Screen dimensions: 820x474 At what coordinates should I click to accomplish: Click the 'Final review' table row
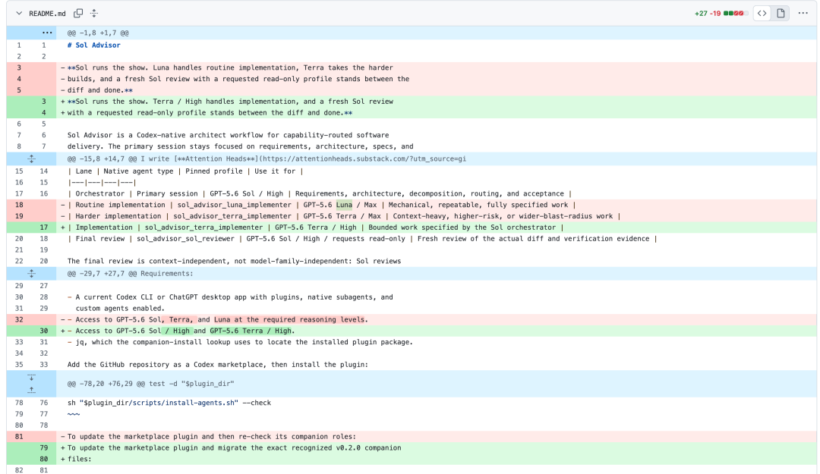(362, 239)
